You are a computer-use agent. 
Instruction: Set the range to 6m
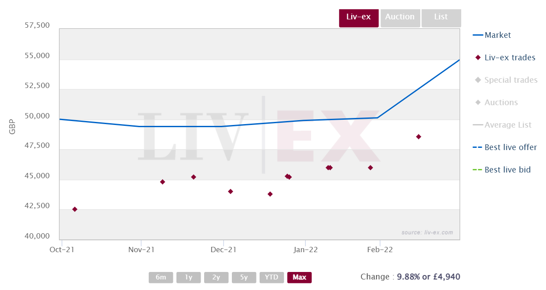tap(161, 277)
